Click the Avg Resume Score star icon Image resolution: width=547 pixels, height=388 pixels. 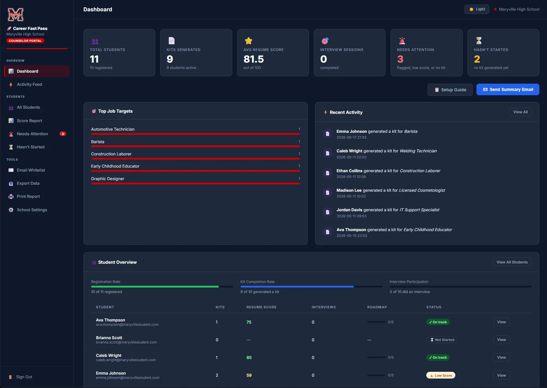pyautogui.click(x=248, y=41)
